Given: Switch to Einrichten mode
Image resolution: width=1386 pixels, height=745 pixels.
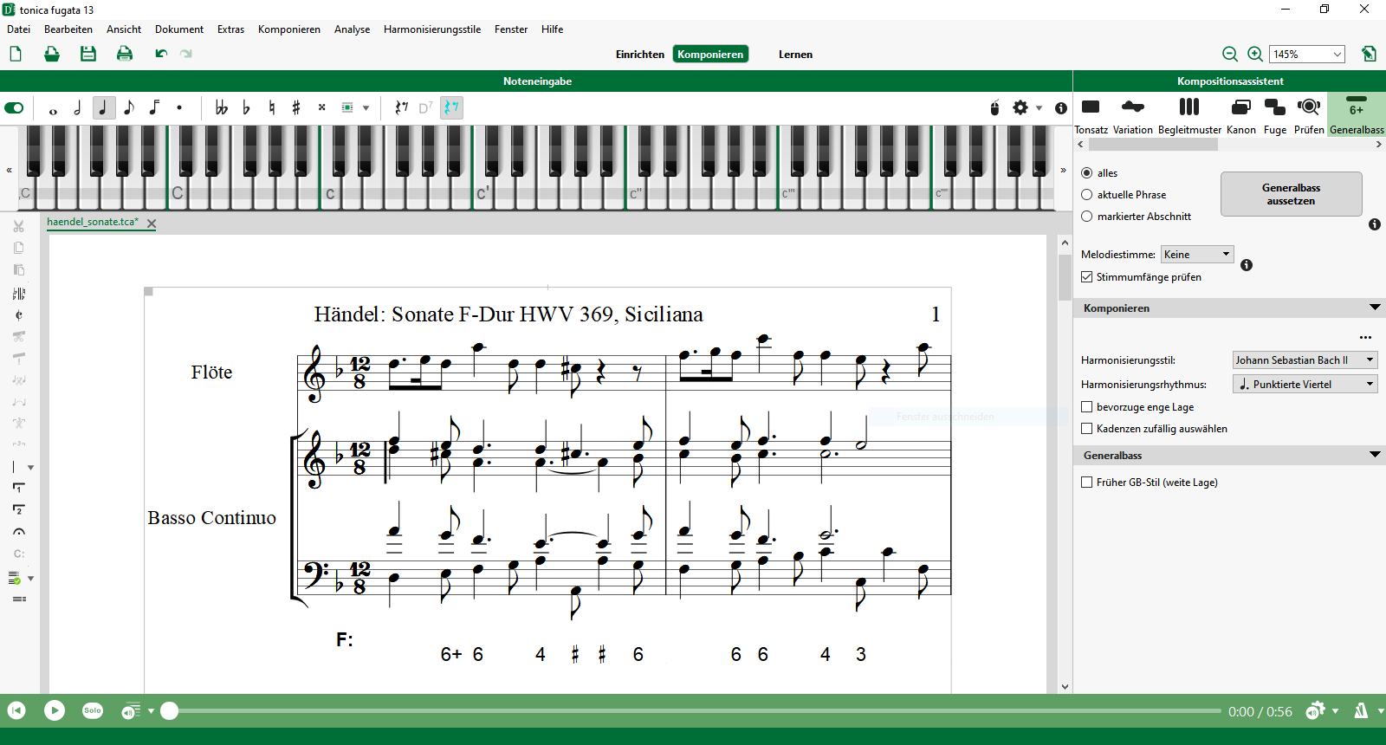Looking at the screenshot, I should point(640,55).
